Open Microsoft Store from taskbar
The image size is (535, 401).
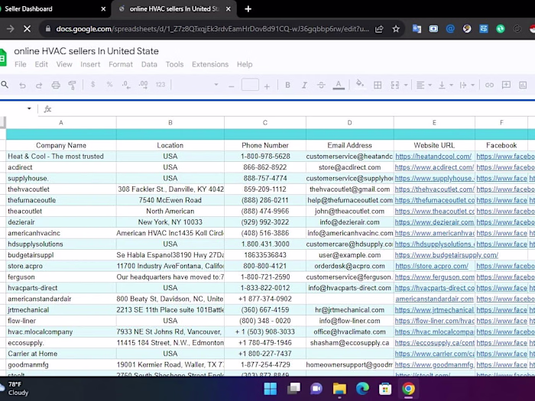385,389
